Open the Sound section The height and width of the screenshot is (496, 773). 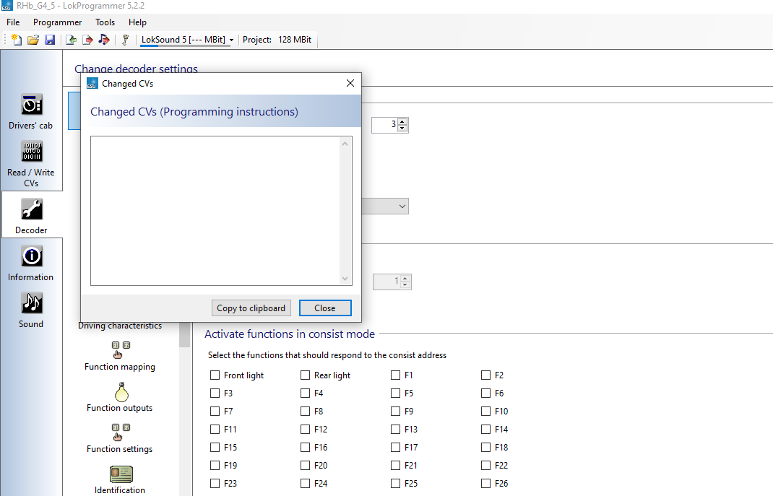tap(30, 310)
